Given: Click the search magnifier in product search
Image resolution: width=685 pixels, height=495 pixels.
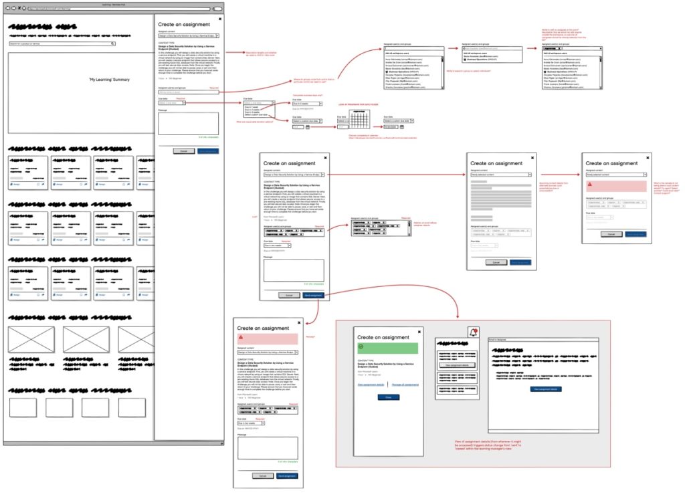Looking at the screenshot, I should pos(112,43).
